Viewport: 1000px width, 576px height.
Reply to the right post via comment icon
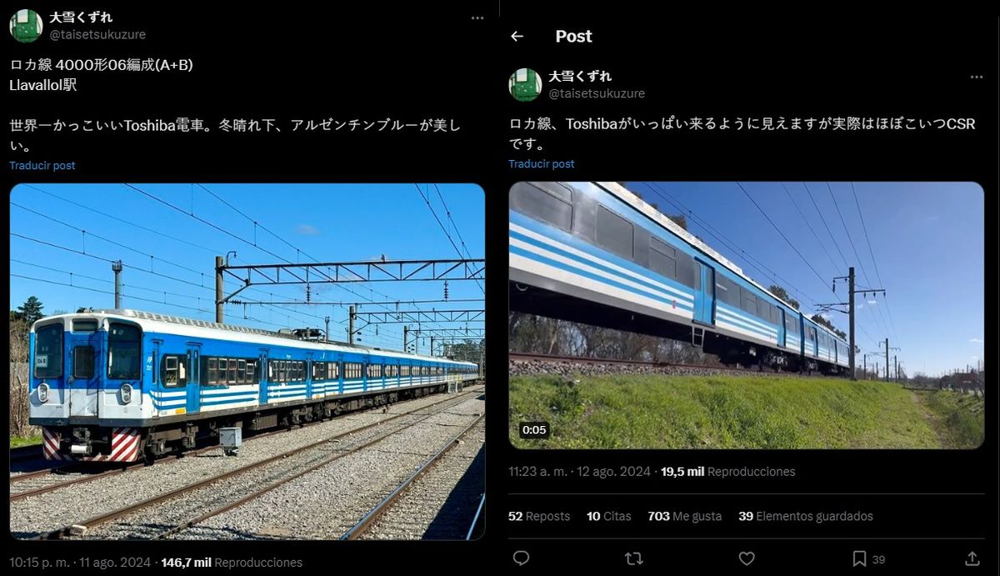521,558
